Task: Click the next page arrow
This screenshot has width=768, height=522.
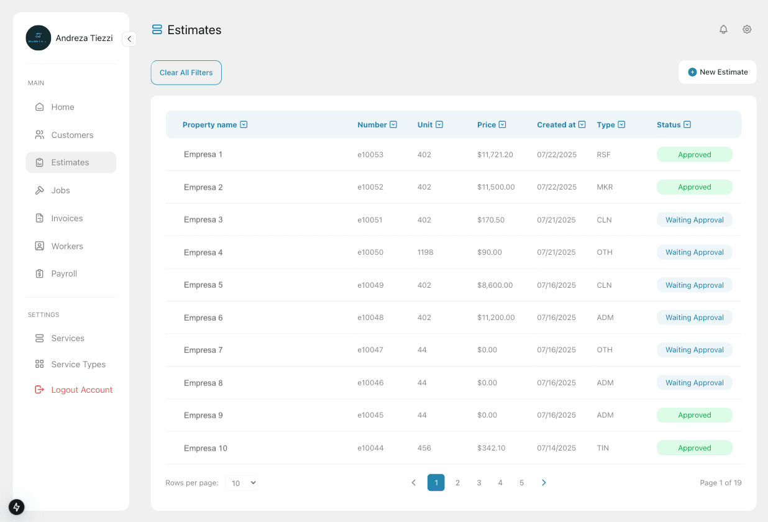Action: pos(544,483)
